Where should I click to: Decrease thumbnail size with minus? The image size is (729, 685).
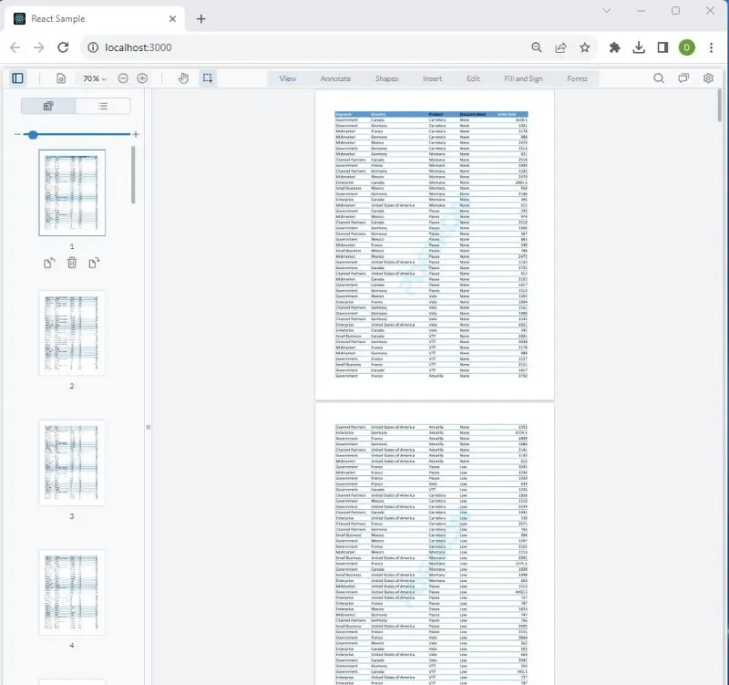(x=17, y=134)
